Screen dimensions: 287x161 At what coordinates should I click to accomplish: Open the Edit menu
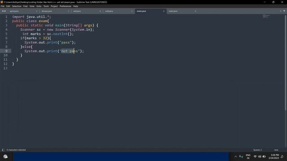pos(8,6)
